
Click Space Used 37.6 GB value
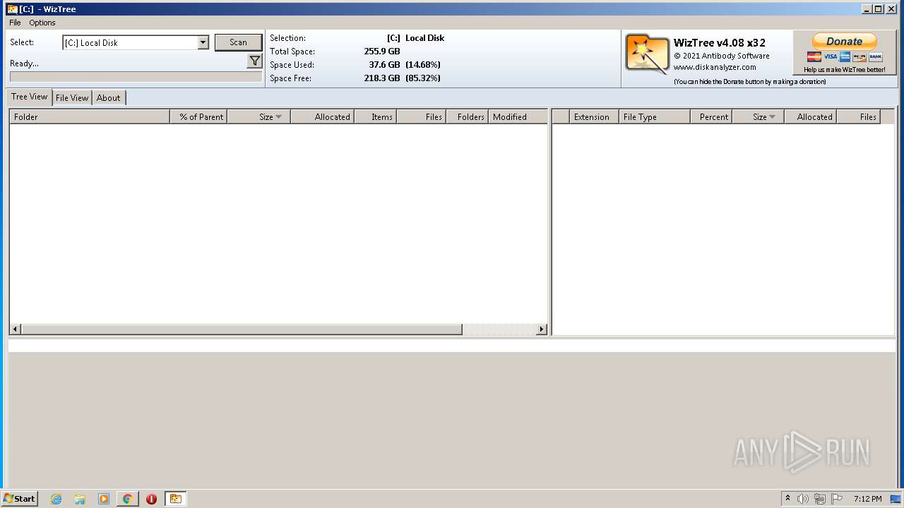pyautogui.click(x=384, y=65)
